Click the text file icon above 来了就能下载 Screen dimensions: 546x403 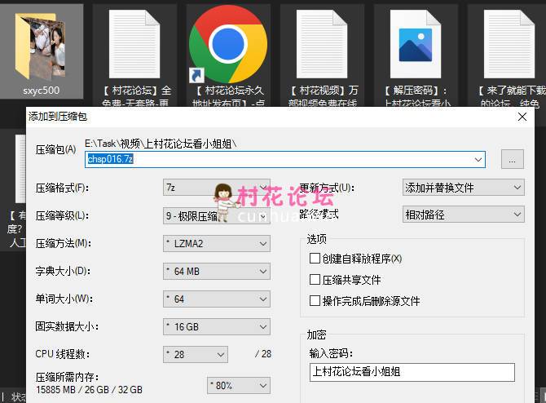pyautogui.click(x=509, y=43)
